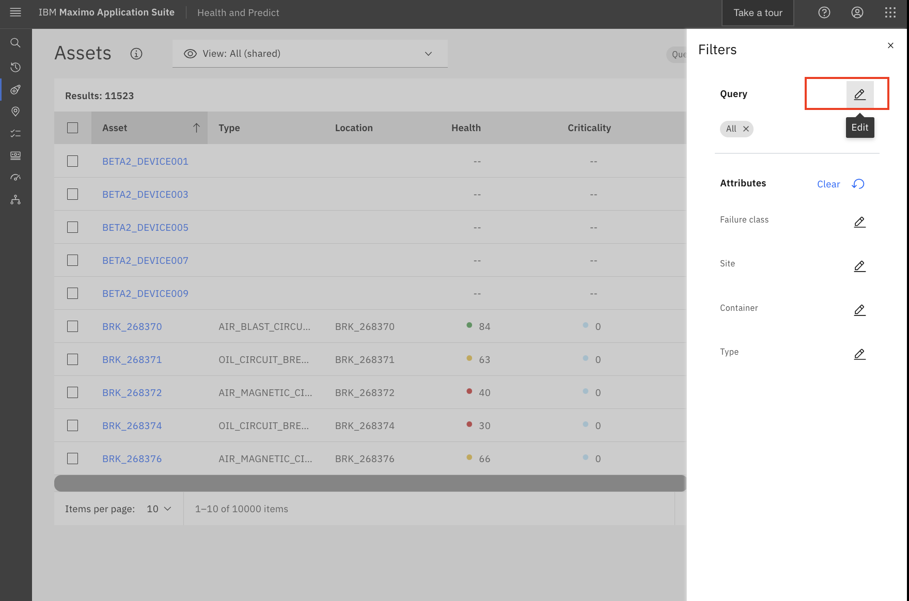Open the BRK_268370 asset link
Screen dimensions: 909x601
pyautogui.click(x=132, y=327)
